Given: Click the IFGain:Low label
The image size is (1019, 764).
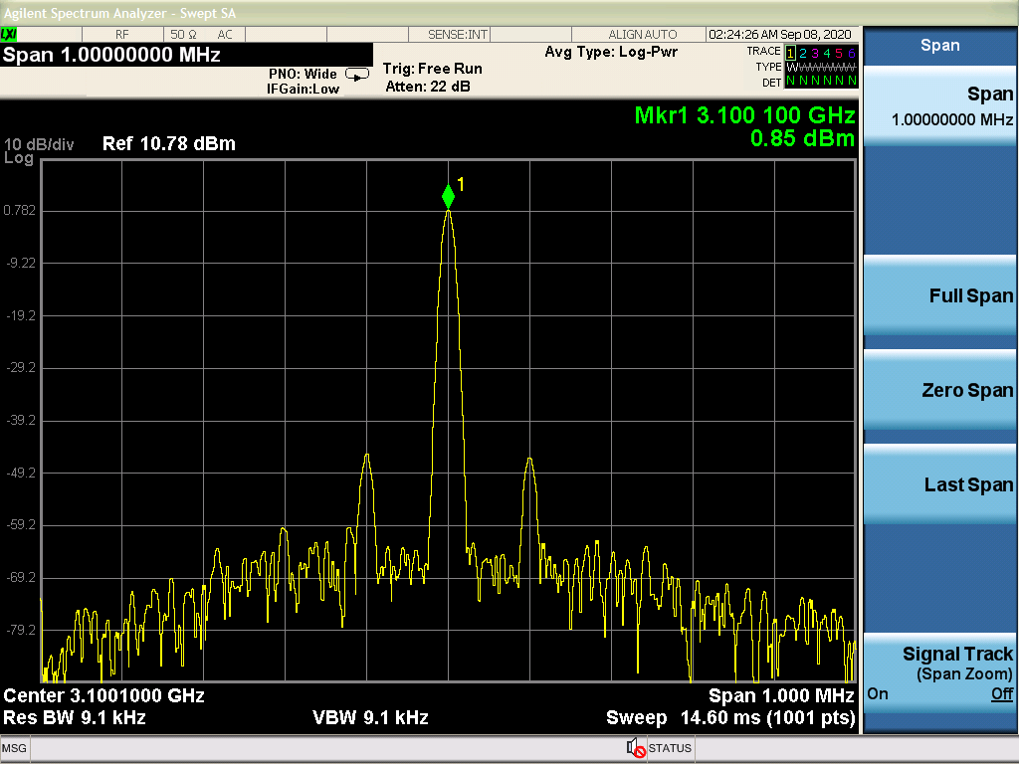Looking at the screenshot, I should (x=303, y=89).
